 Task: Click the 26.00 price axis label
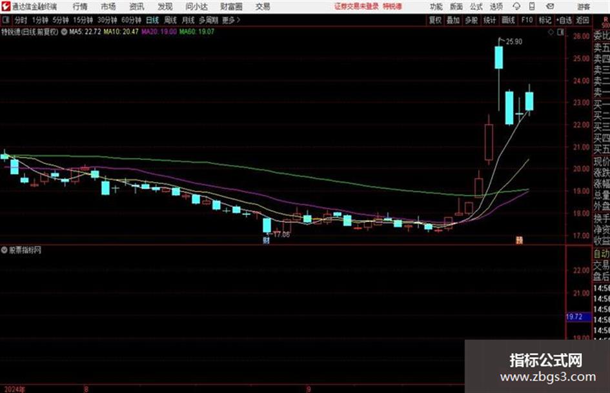(x=581, y=36)
